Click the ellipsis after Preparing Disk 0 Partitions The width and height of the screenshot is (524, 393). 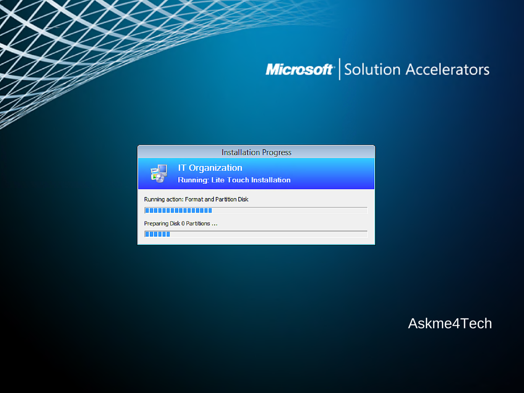click(214, 224)
